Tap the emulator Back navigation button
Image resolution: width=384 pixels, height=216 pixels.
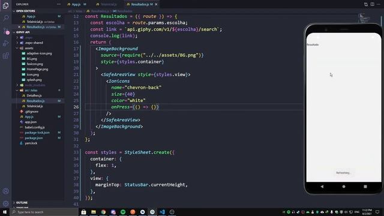pos(322,187)
